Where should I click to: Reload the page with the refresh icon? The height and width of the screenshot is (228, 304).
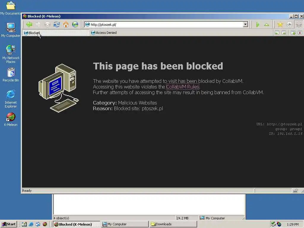(x=57, y=24)
